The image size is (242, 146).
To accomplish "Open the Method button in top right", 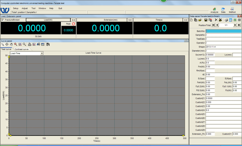I will [x=232, y=10].
